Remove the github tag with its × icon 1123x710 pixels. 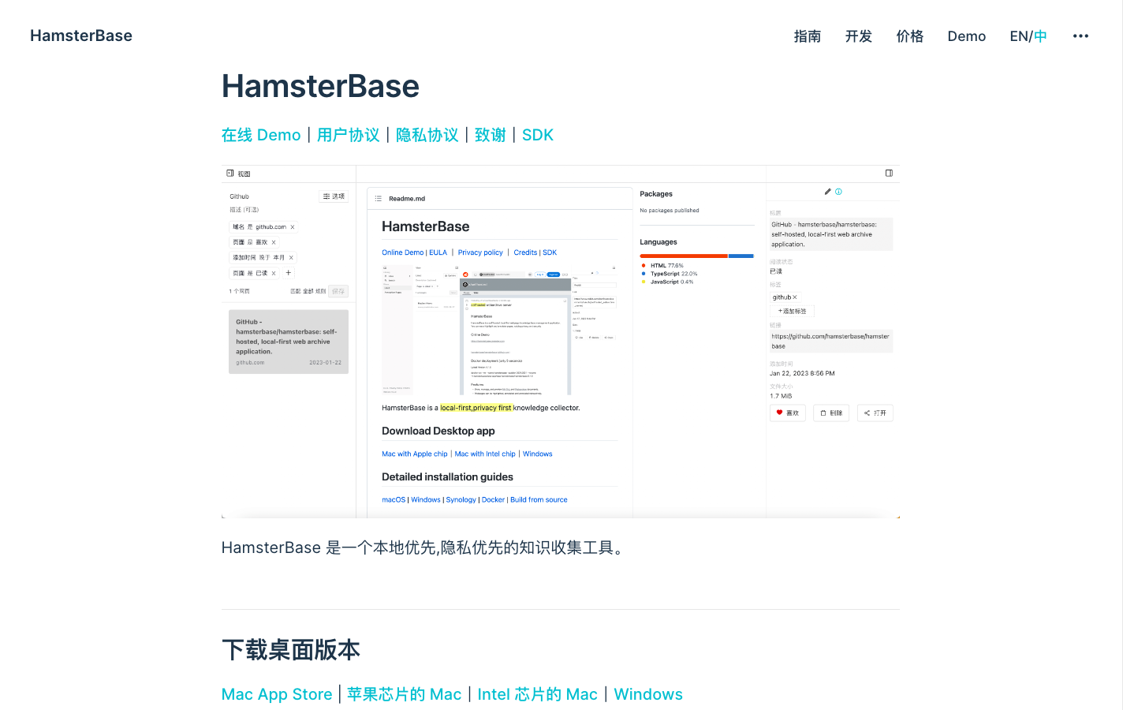[794, 297]
